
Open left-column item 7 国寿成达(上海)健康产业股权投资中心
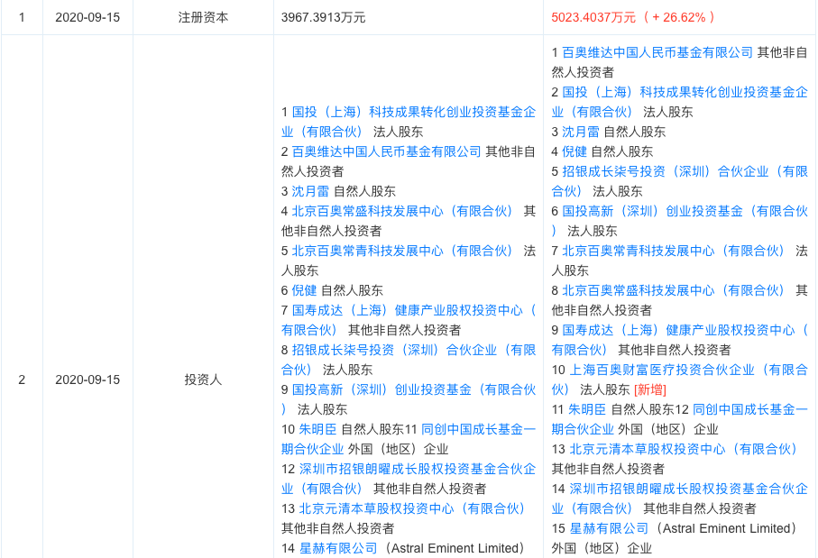[413, 310]
